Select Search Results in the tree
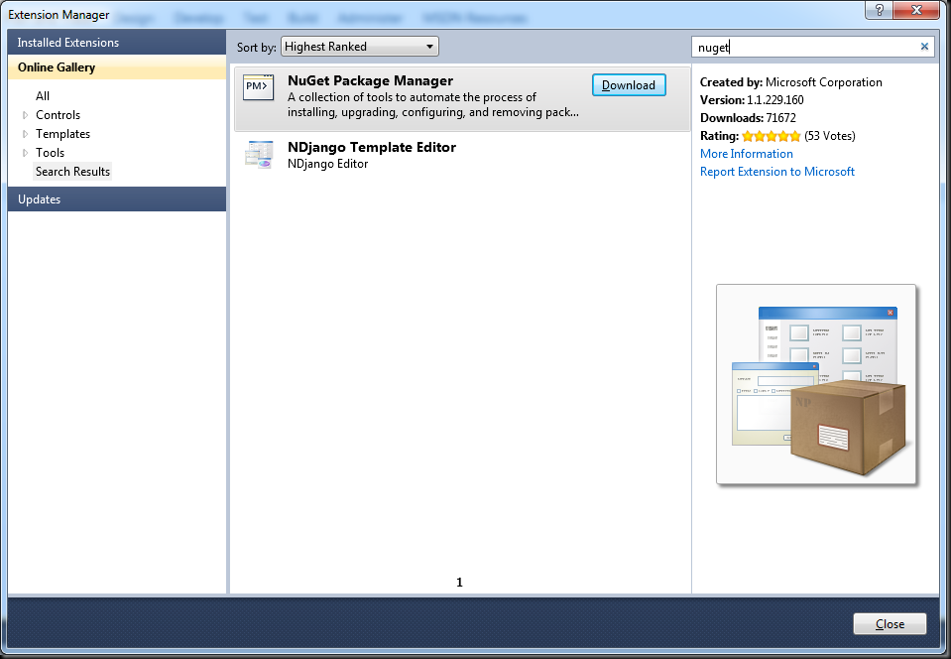The image size is (951, 659). pyautogui.click(x=72, y=171)
